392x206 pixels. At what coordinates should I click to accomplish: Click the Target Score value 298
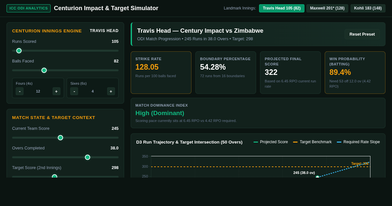point(115,168)
